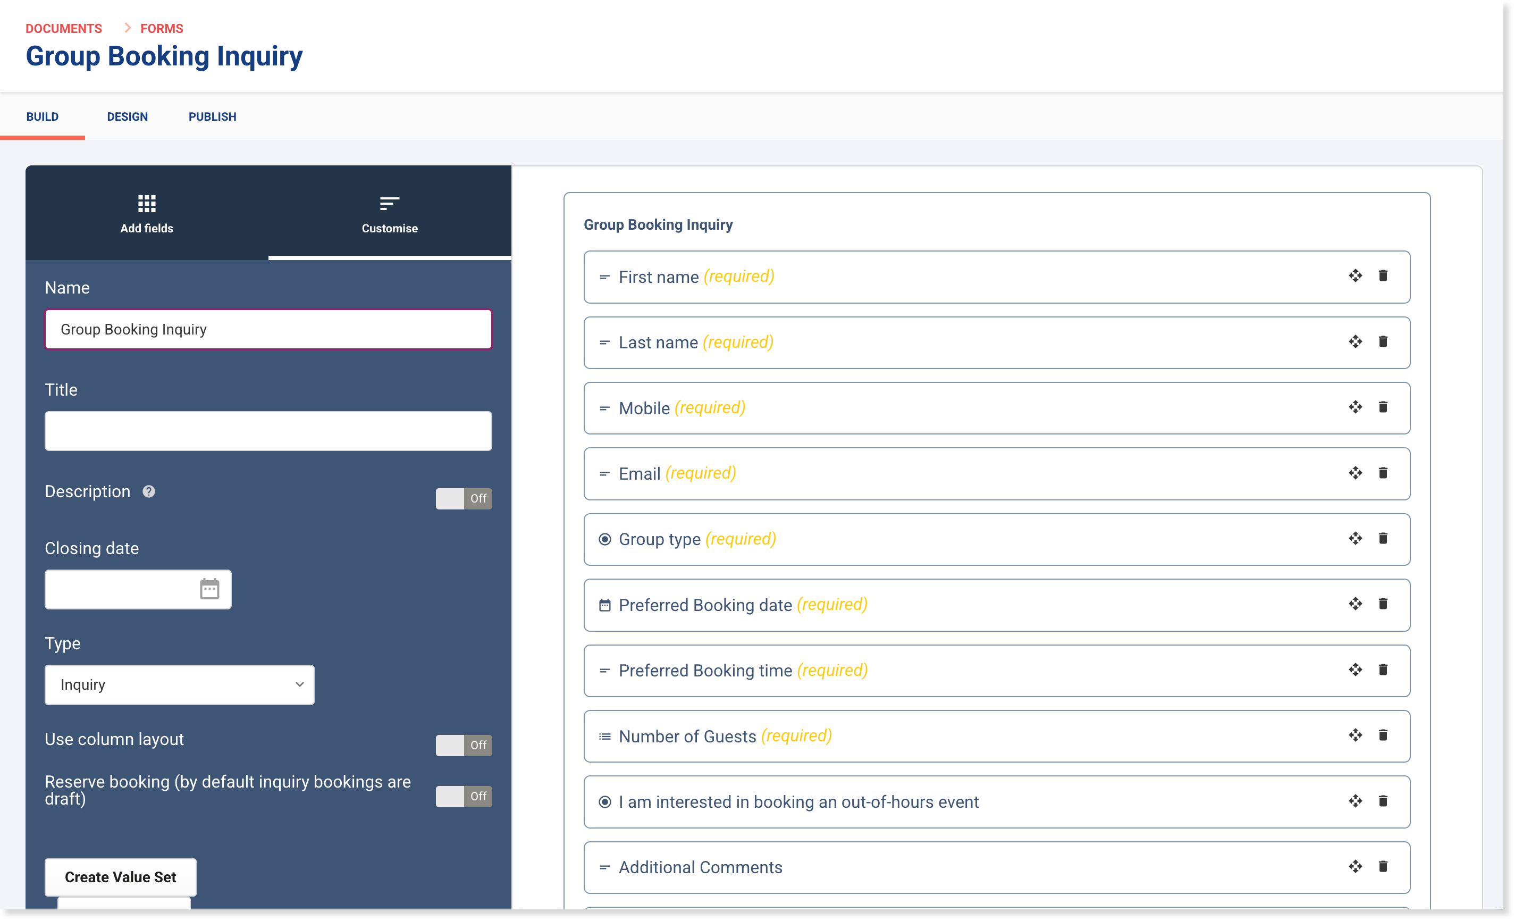Delete the out-of-hours event field
Viewport: 1514px width, 920px height.
(1383, 801)
